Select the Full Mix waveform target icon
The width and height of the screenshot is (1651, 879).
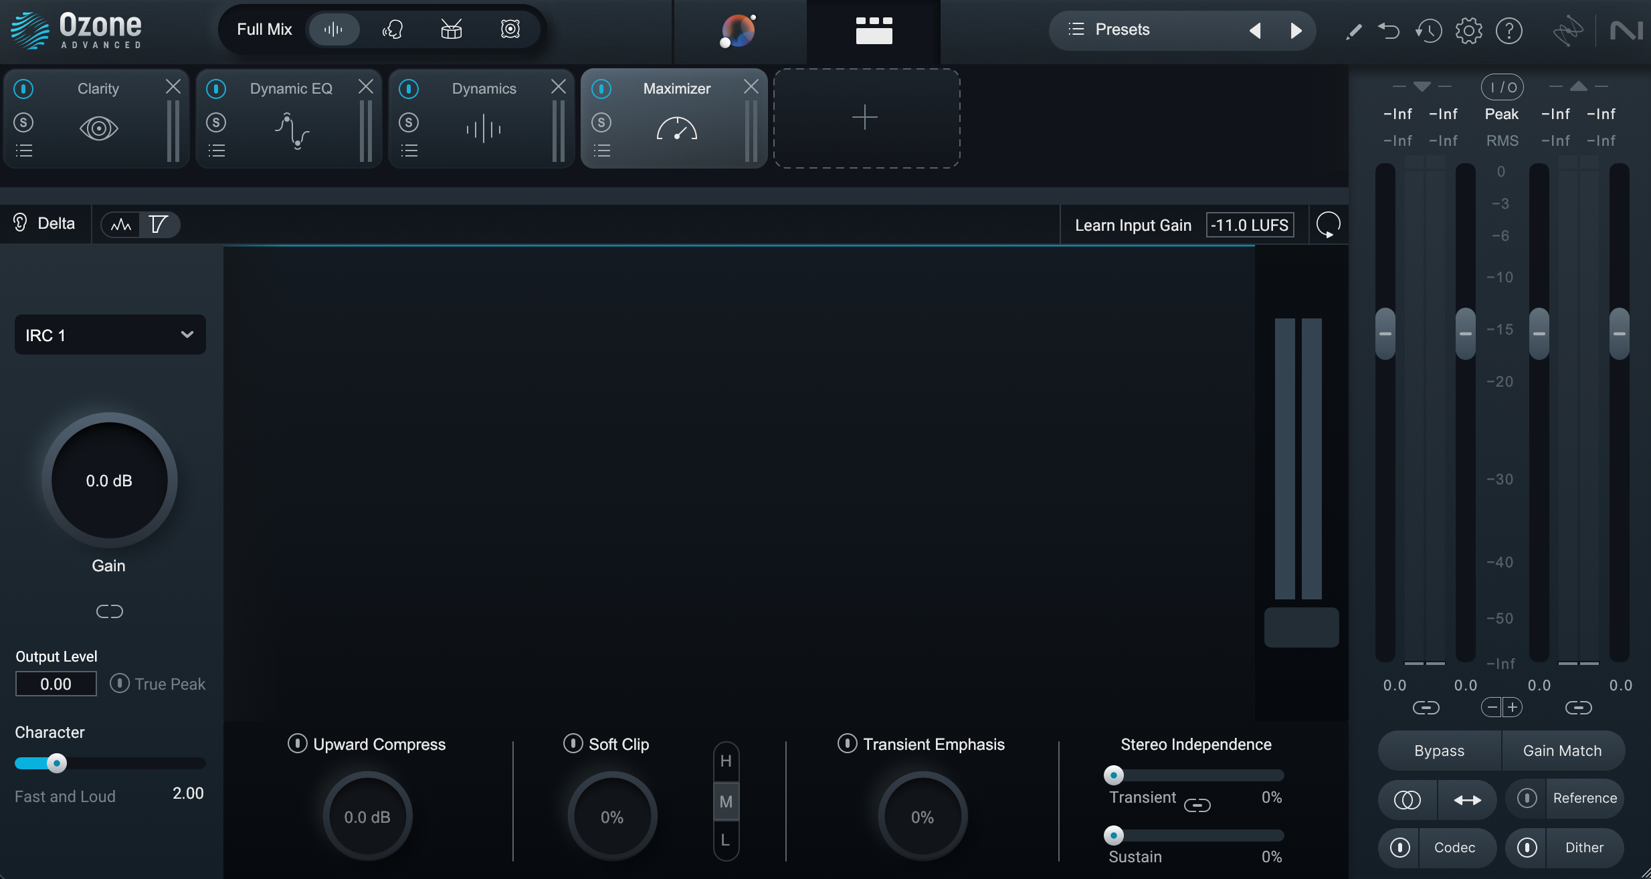[x=333, y=29]
